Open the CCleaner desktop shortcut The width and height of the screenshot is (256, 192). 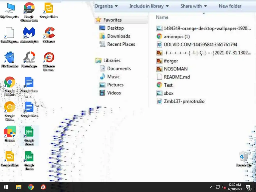(x=49, y=35)
